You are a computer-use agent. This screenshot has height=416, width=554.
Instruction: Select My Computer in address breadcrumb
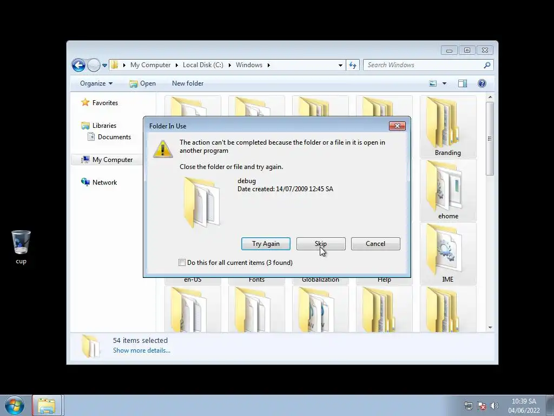click(x=150, y=65)
